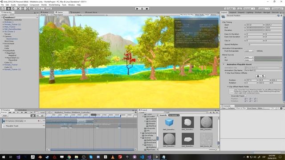Open the GameObject menu
Viewport: 285px width, 160px height.
pyautogui.click(x=23, y=5)
